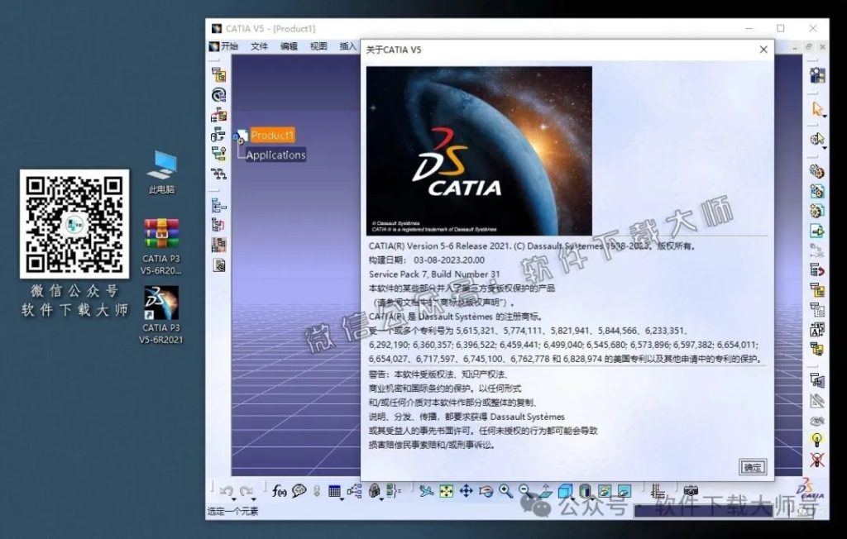Screen dimensions: 847x539
Task: Activate the Pan tool
Action: [466, 490]
